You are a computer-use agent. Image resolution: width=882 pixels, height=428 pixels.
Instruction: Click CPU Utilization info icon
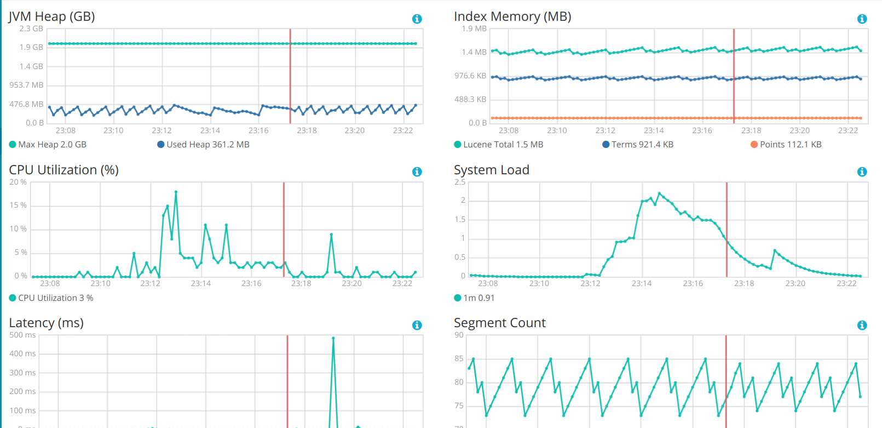[417, 172]
